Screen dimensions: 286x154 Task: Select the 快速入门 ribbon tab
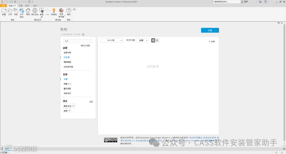[x=12, y=6]
